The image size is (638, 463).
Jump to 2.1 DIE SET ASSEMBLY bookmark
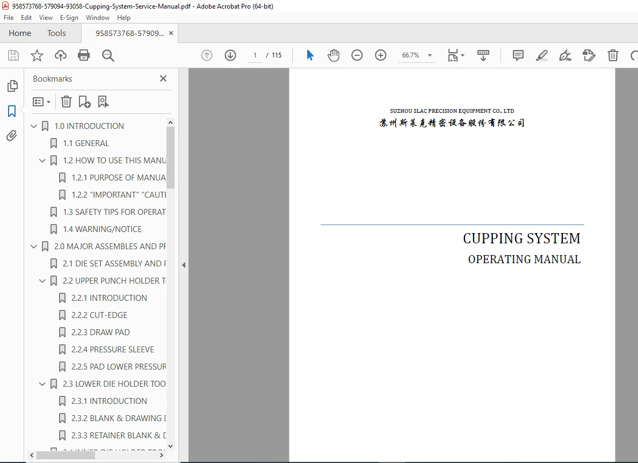coord(114,264)
